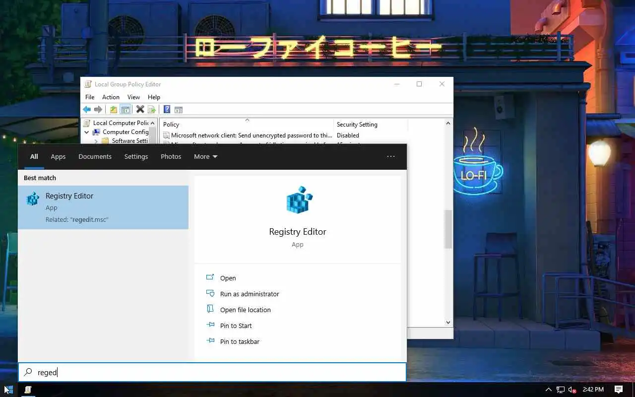Click the Local Group Policy Editor title icon

pos(88,84)
